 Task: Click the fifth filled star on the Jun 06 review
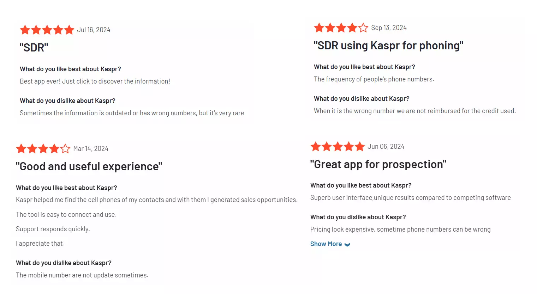(359, 146)
